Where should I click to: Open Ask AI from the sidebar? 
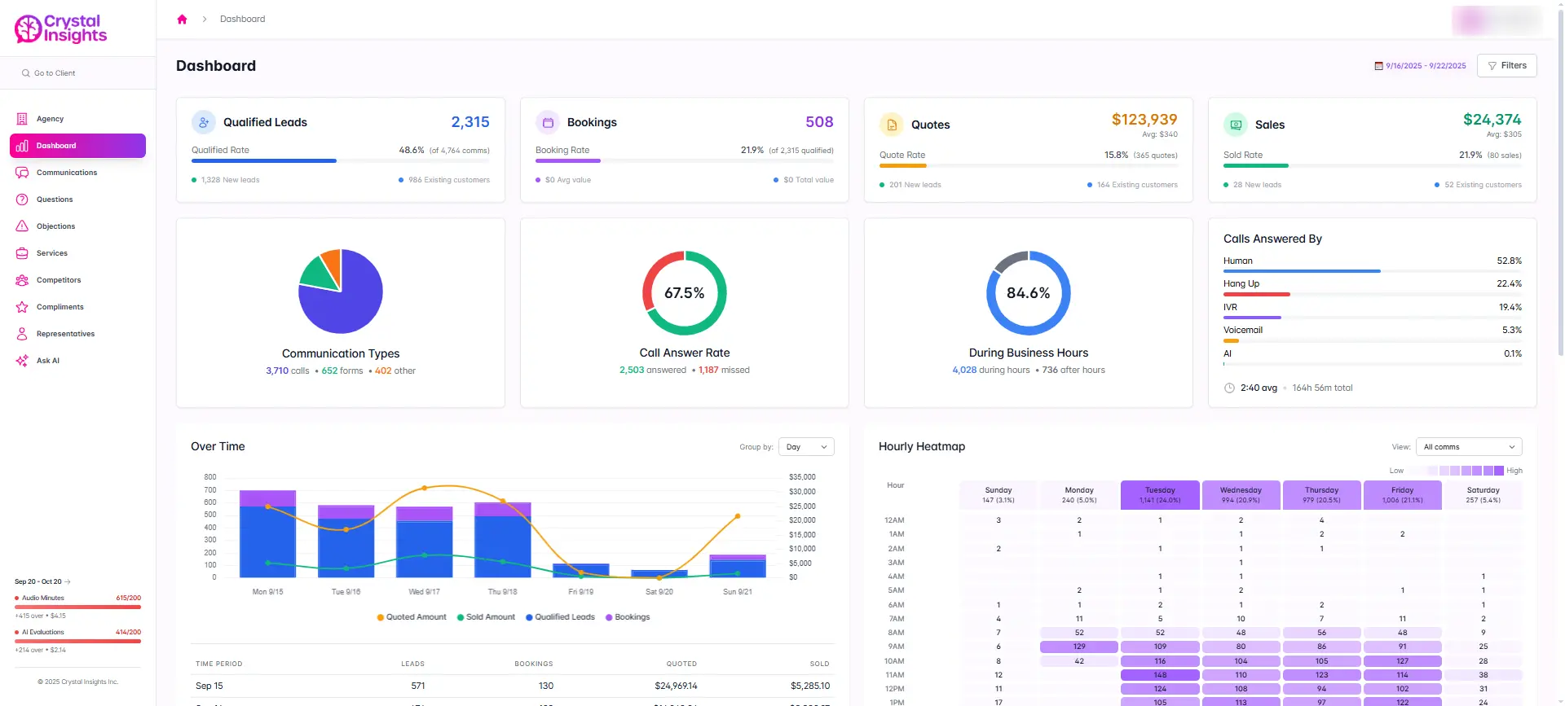coord(47,361)
